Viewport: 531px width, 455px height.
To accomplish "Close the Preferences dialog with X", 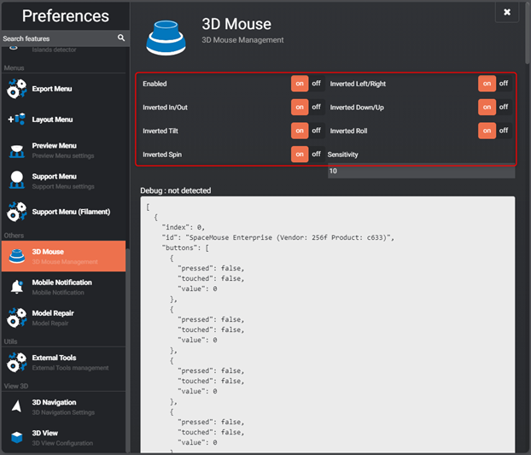I will (x=507, y=12).
